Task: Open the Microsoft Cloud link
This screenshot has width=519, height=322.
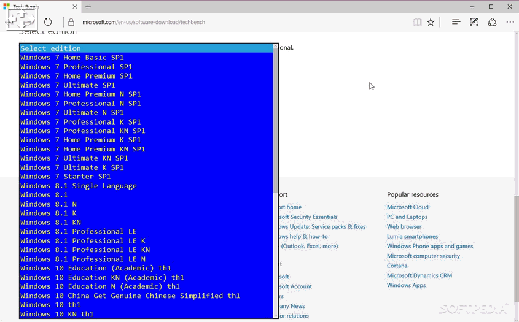Action: (x=407, y=207)
